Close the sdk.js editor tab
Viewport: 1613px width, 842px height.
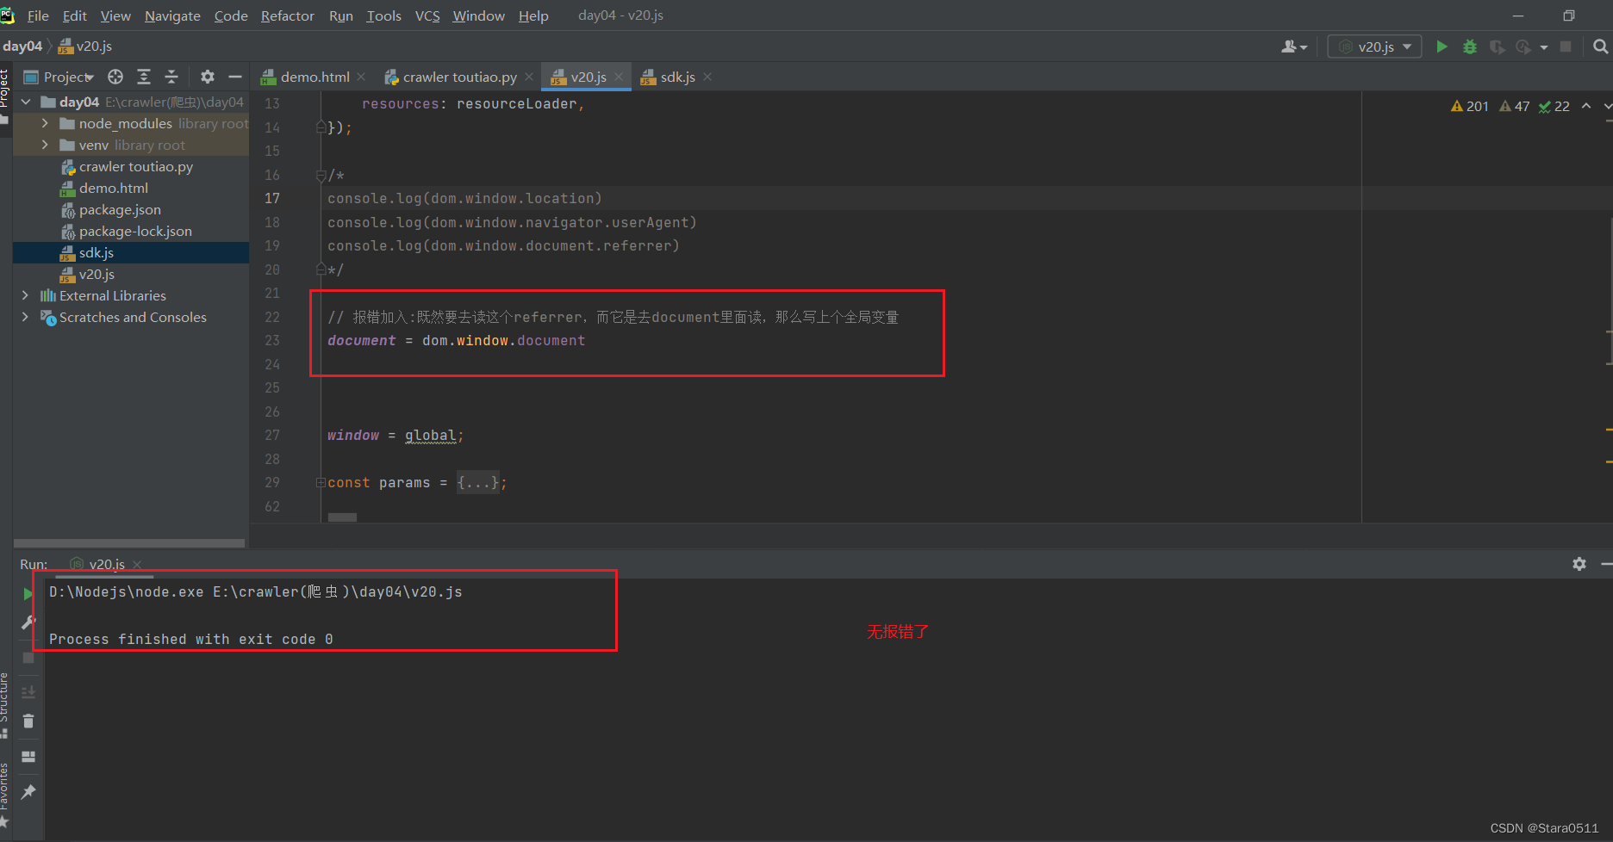(707, 77)
